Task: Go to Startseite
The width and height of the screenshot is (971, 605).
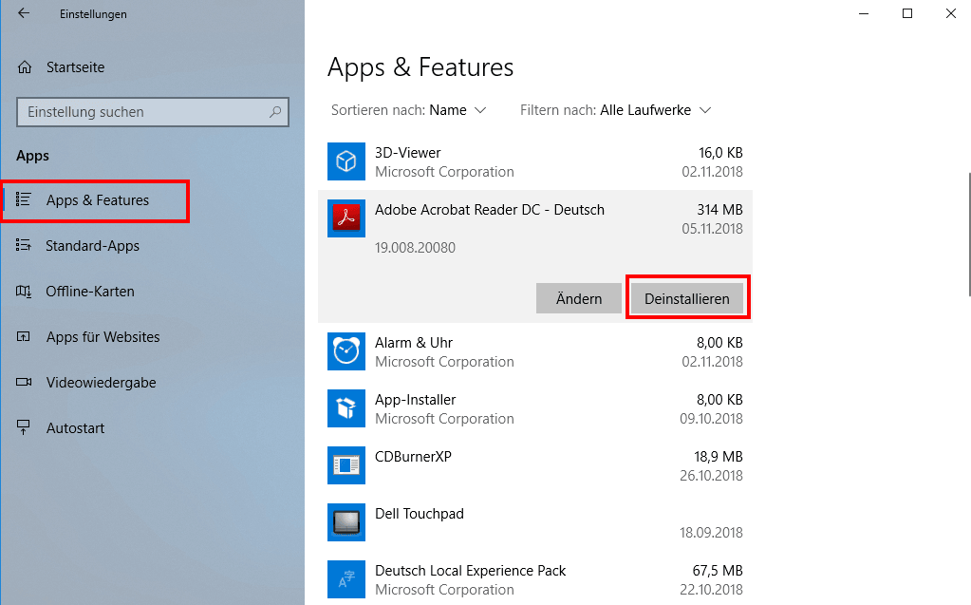Action: click(75, 67)
